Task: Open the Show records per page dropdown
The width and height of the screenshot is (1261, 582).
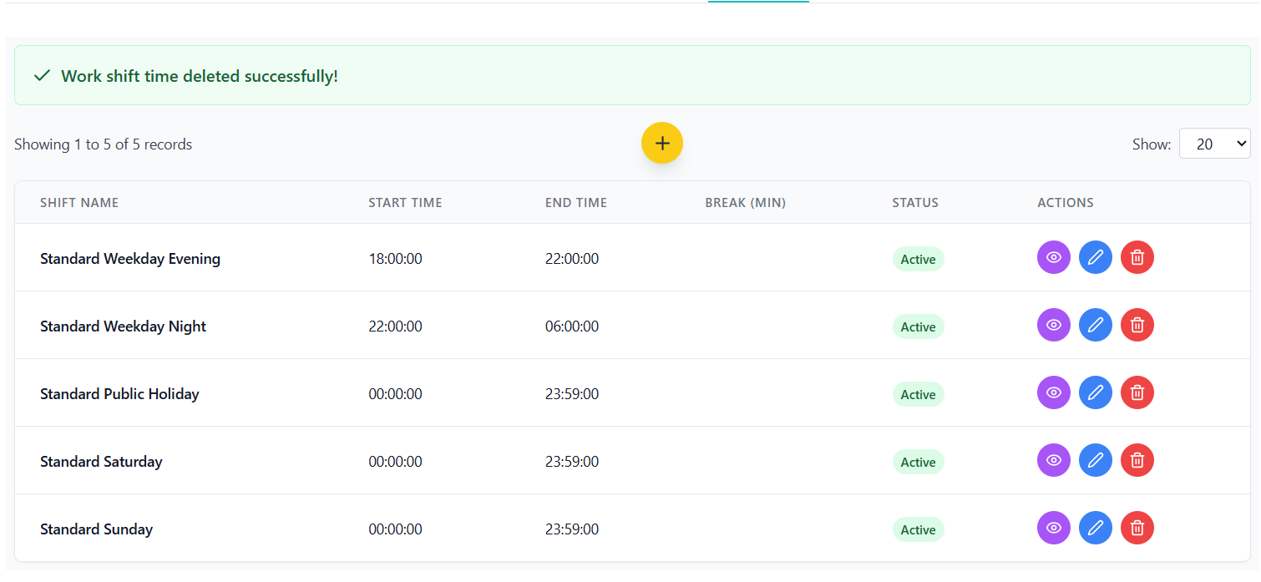Action: 1213,144
